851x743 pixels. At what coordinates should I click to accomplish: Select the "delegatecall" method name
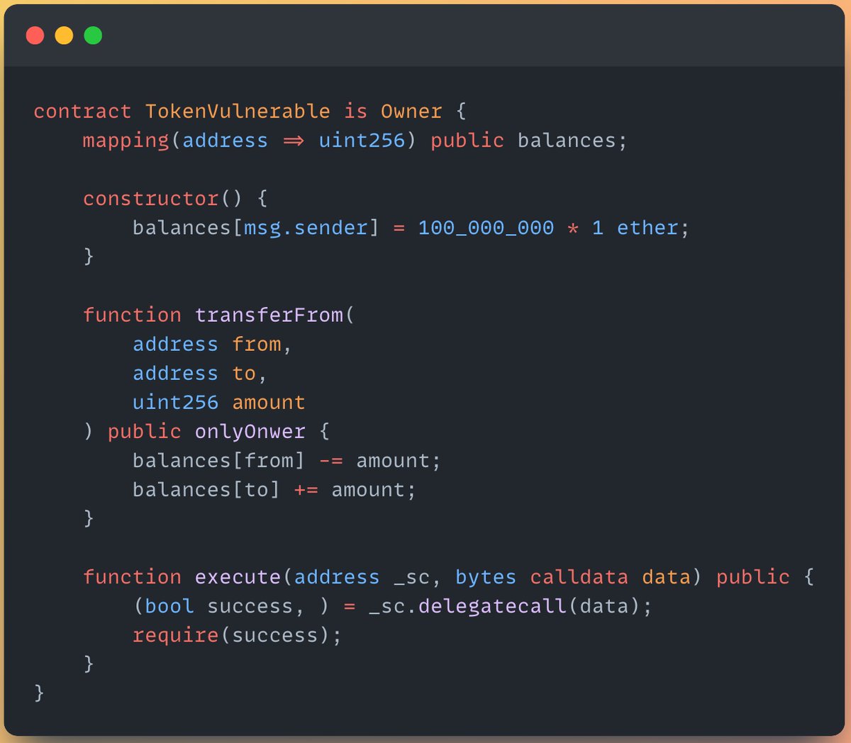492,606
